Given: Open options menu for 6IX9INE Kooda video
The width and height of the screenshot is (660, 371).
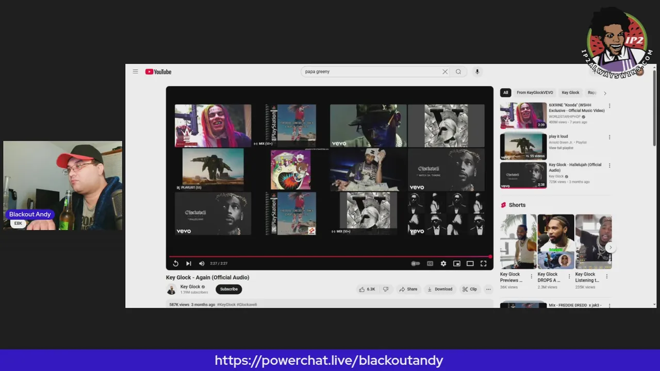Looking at the screenshot, I should tap(609, 106).
